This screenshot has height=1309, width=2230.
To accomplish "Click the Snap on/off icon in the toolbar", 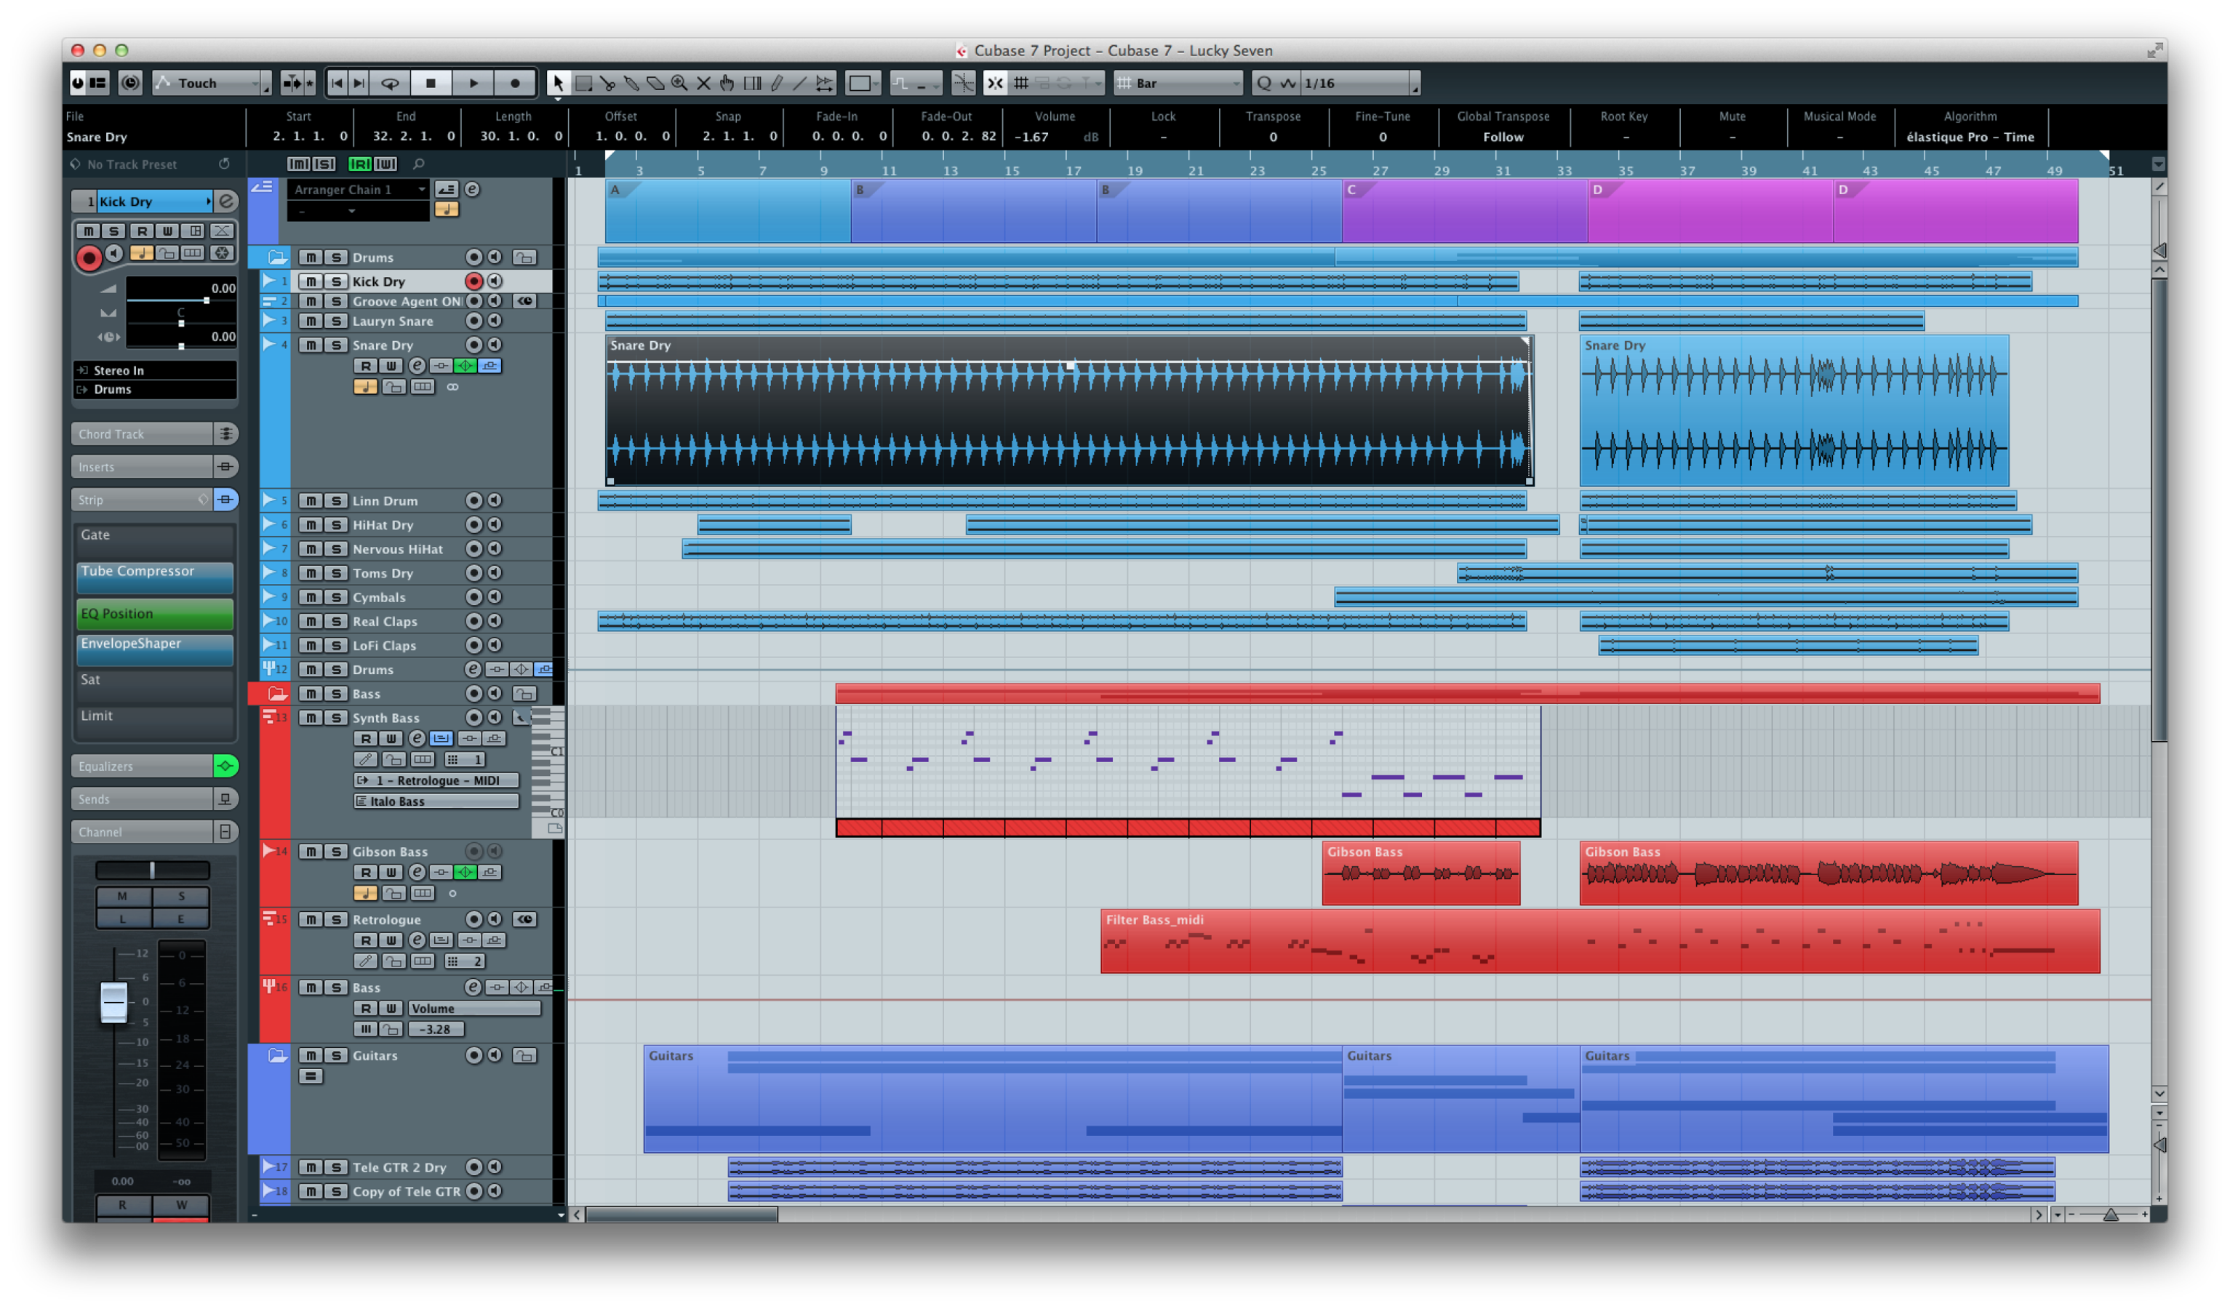I will [x=995, y=83].
